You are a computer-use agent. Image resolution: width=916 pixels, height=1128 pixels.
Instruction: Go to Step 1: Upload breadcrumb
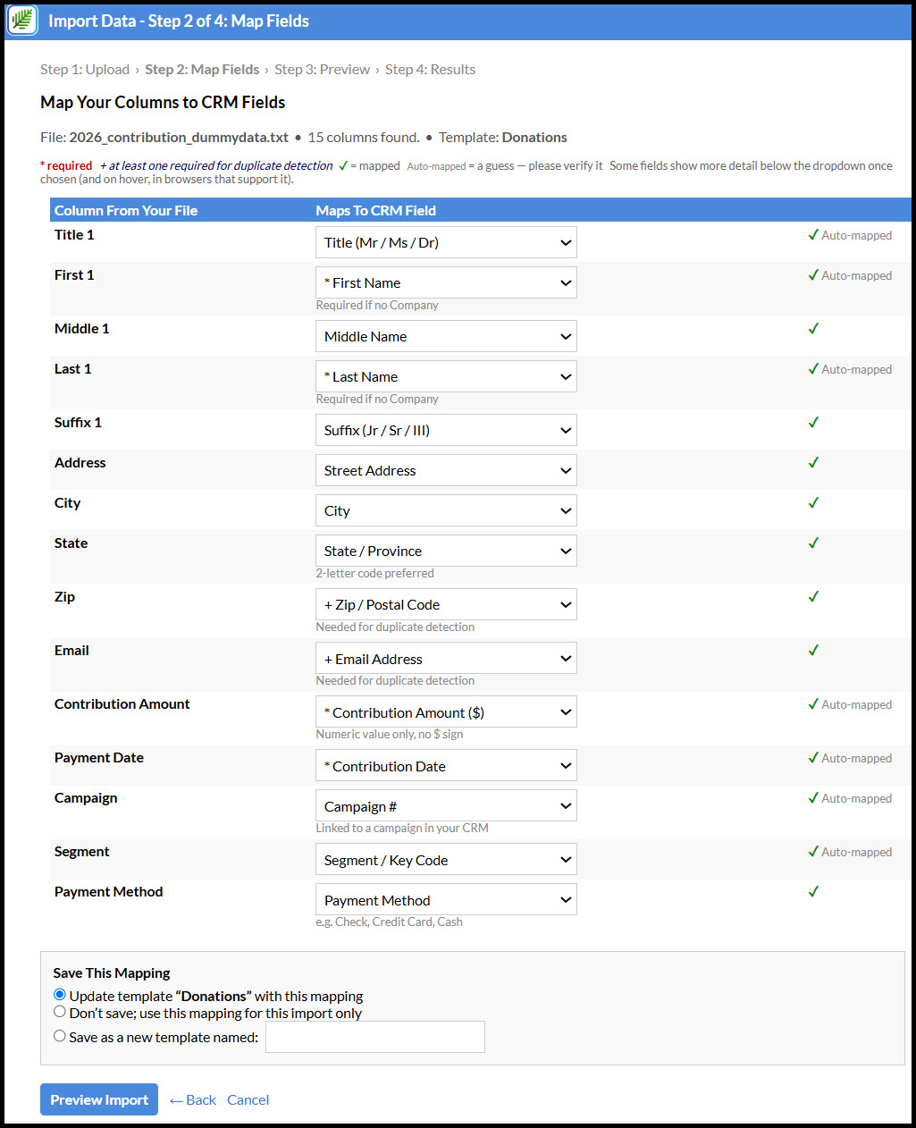85,69
